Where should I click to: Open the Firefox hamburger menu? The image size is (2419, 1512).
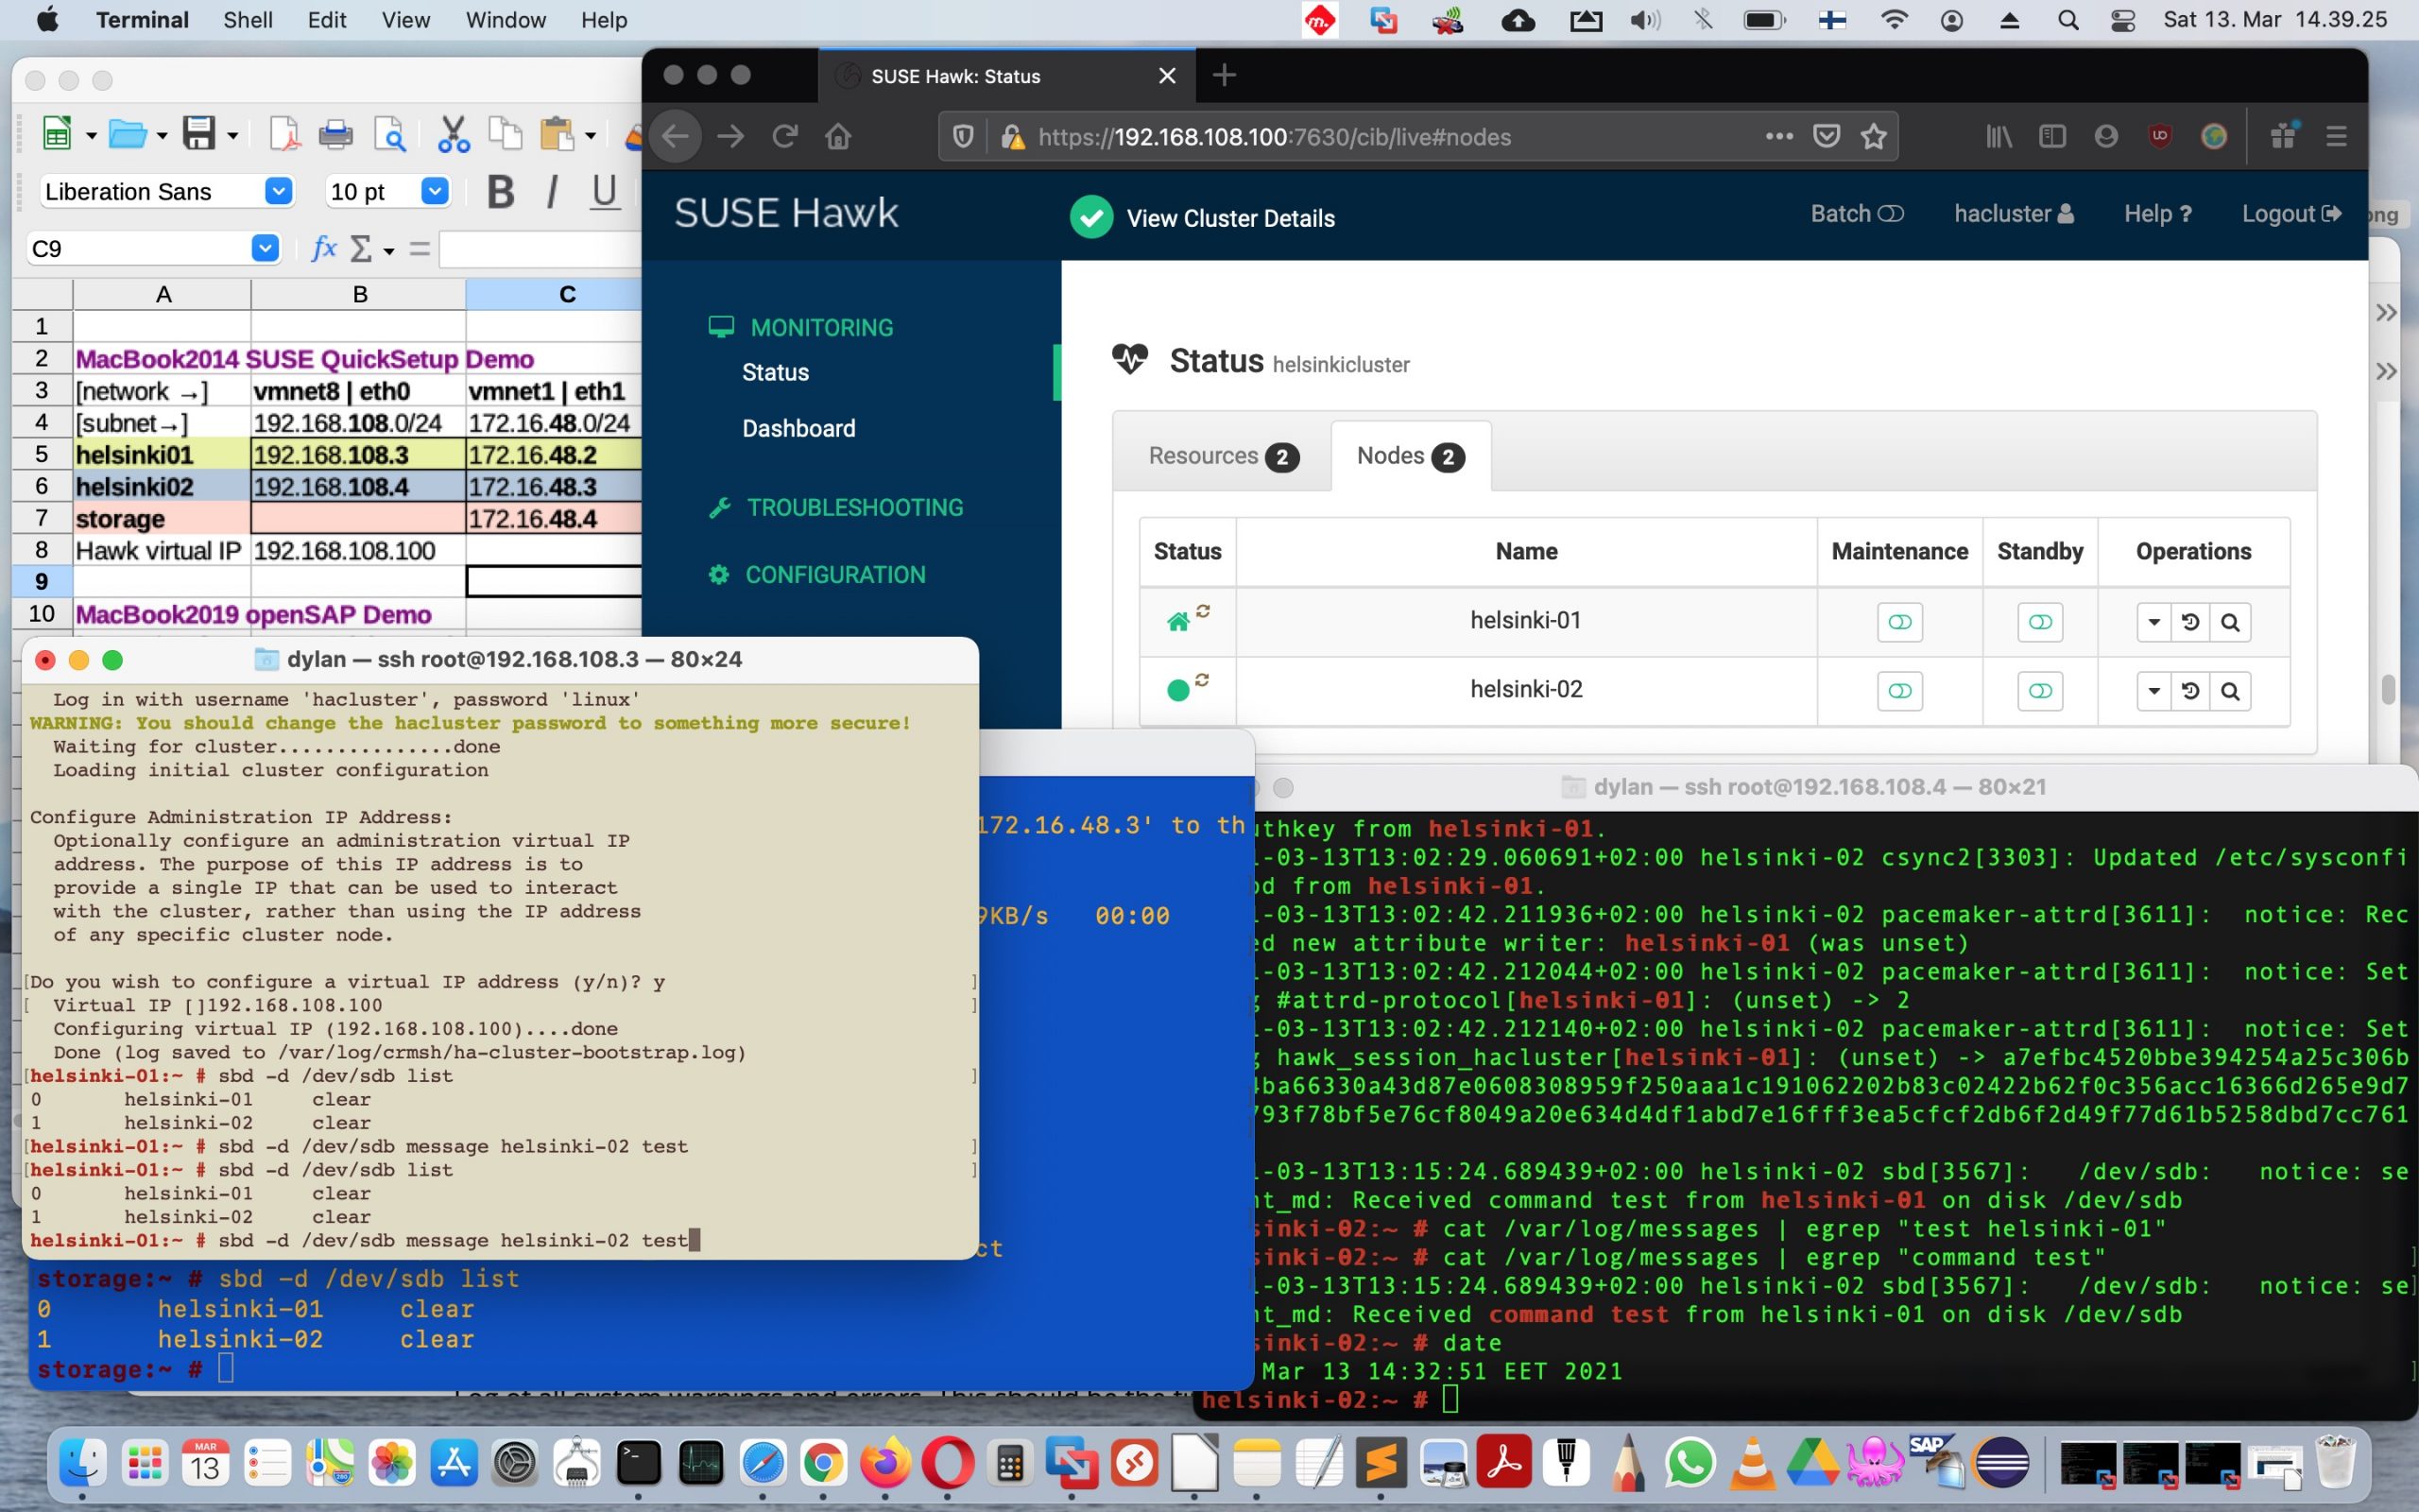2336,136
